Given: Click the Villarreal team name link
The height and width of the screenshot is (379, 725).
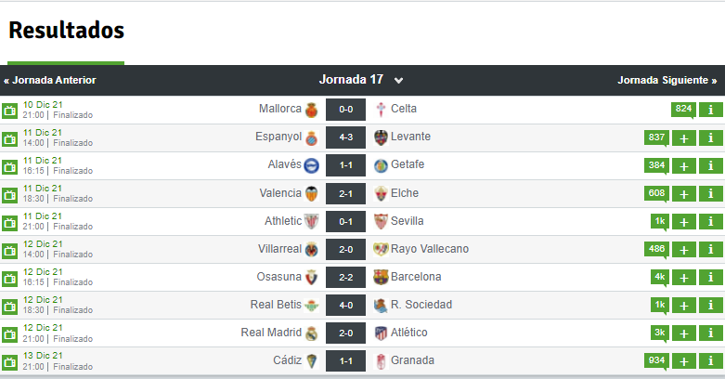Looking at the screenshot, I should coord(279,249).
